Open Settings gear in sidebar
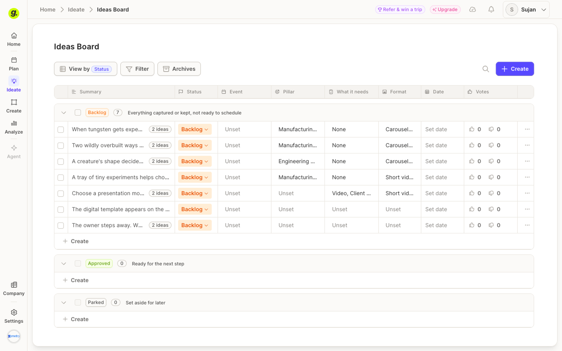562x351 pixels. [14, 316]
